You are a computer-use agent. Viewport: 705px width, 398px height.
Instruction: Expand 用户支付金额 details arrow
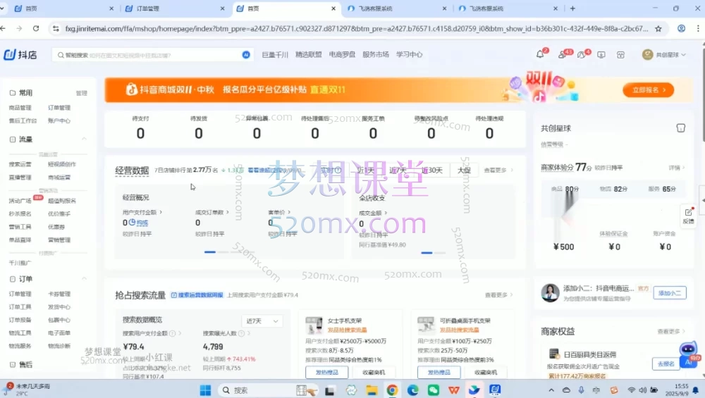point(161,212)
